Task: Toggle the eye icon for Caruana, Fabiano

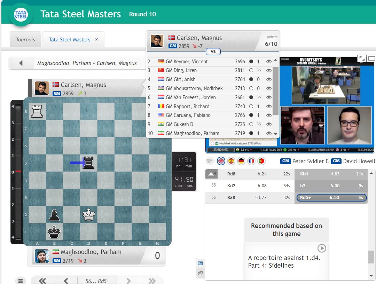Action: tap(269, 115)
